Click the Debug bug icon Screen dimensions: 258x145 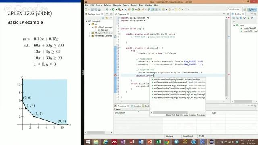point(107,10)
